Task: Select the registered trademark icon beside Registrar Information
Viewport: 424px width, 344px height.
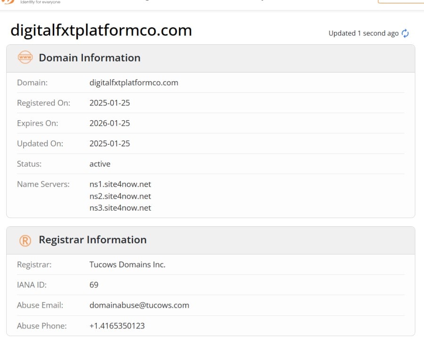Action: tap(25, 240)
